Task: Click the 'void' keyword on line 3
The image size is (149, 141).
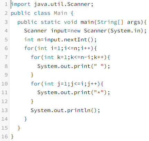Action: click(x=70, y=22)
